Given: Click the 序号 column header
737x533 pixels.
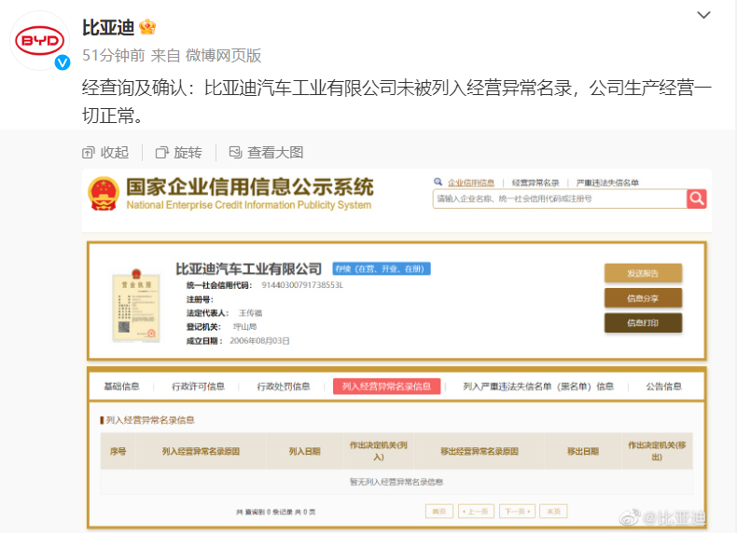Looking at the screenshot, I should pos(118,451).
